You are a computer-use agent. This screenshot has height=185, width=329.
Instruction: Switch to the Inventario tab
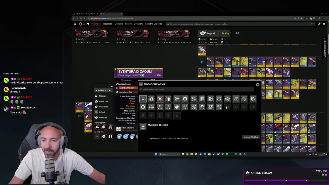[96, 24]
